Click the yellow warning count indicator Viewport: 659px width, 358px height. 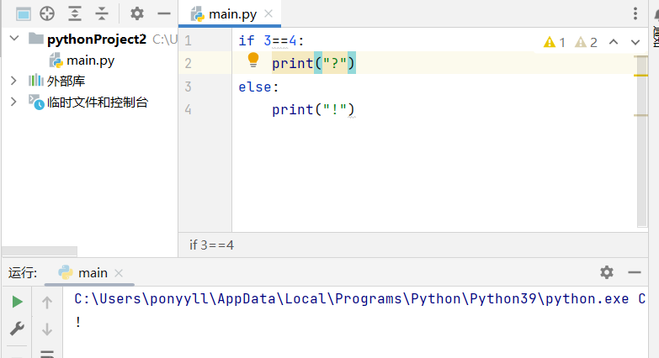click(555, 42)
